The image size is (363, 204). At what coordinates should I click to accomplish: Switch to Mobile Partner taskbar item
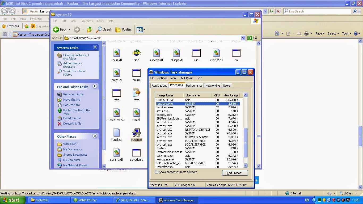click(92, 200)
